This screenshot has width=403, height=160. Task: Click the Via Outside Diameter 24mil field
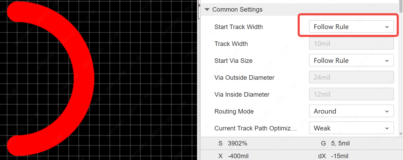351,77
